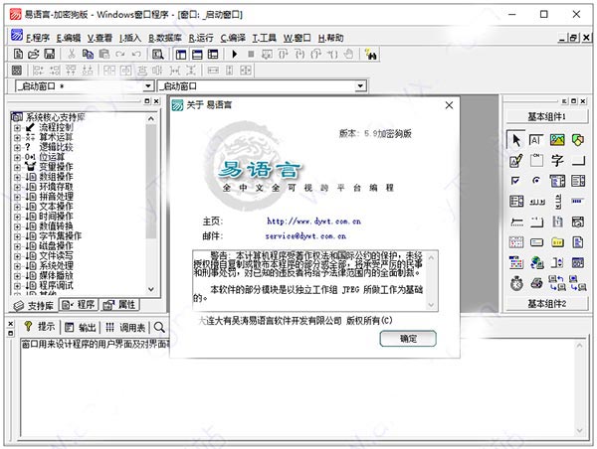This screenshot has height=449, width=597.
Task: Select the 拼音处理 tree item
Action: (56, 197)
